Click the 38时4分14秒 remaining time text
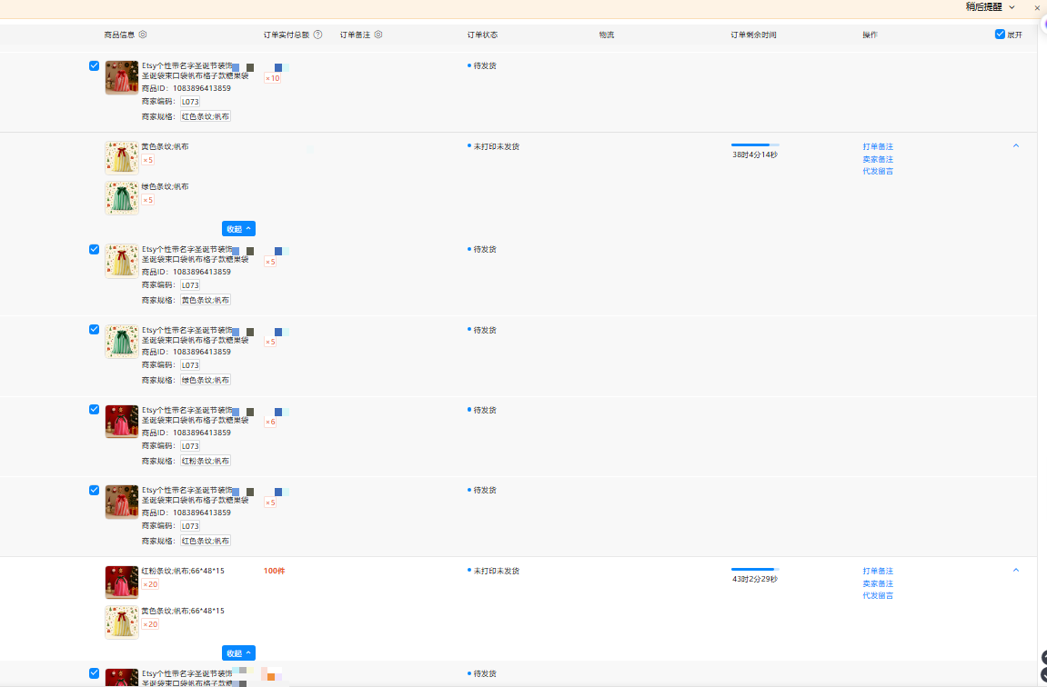The width and height of the screenshot is (1047, 687). (754, 154)
